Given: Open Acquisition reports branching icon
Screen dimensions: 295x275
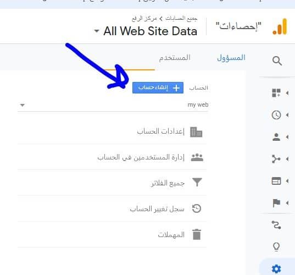Looking at the screenshot, I should click(x=276, y=159).
